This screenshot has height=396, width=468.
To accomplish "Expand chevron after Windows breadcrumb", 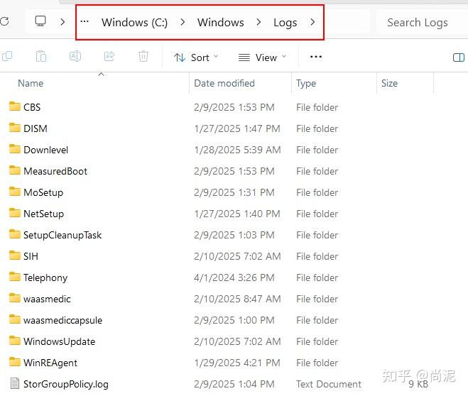I will pos(259,22).
